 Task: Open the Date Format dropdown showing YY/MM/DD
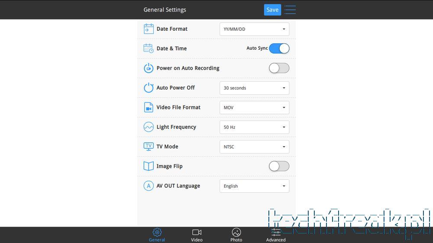click(x=254, y=29)
